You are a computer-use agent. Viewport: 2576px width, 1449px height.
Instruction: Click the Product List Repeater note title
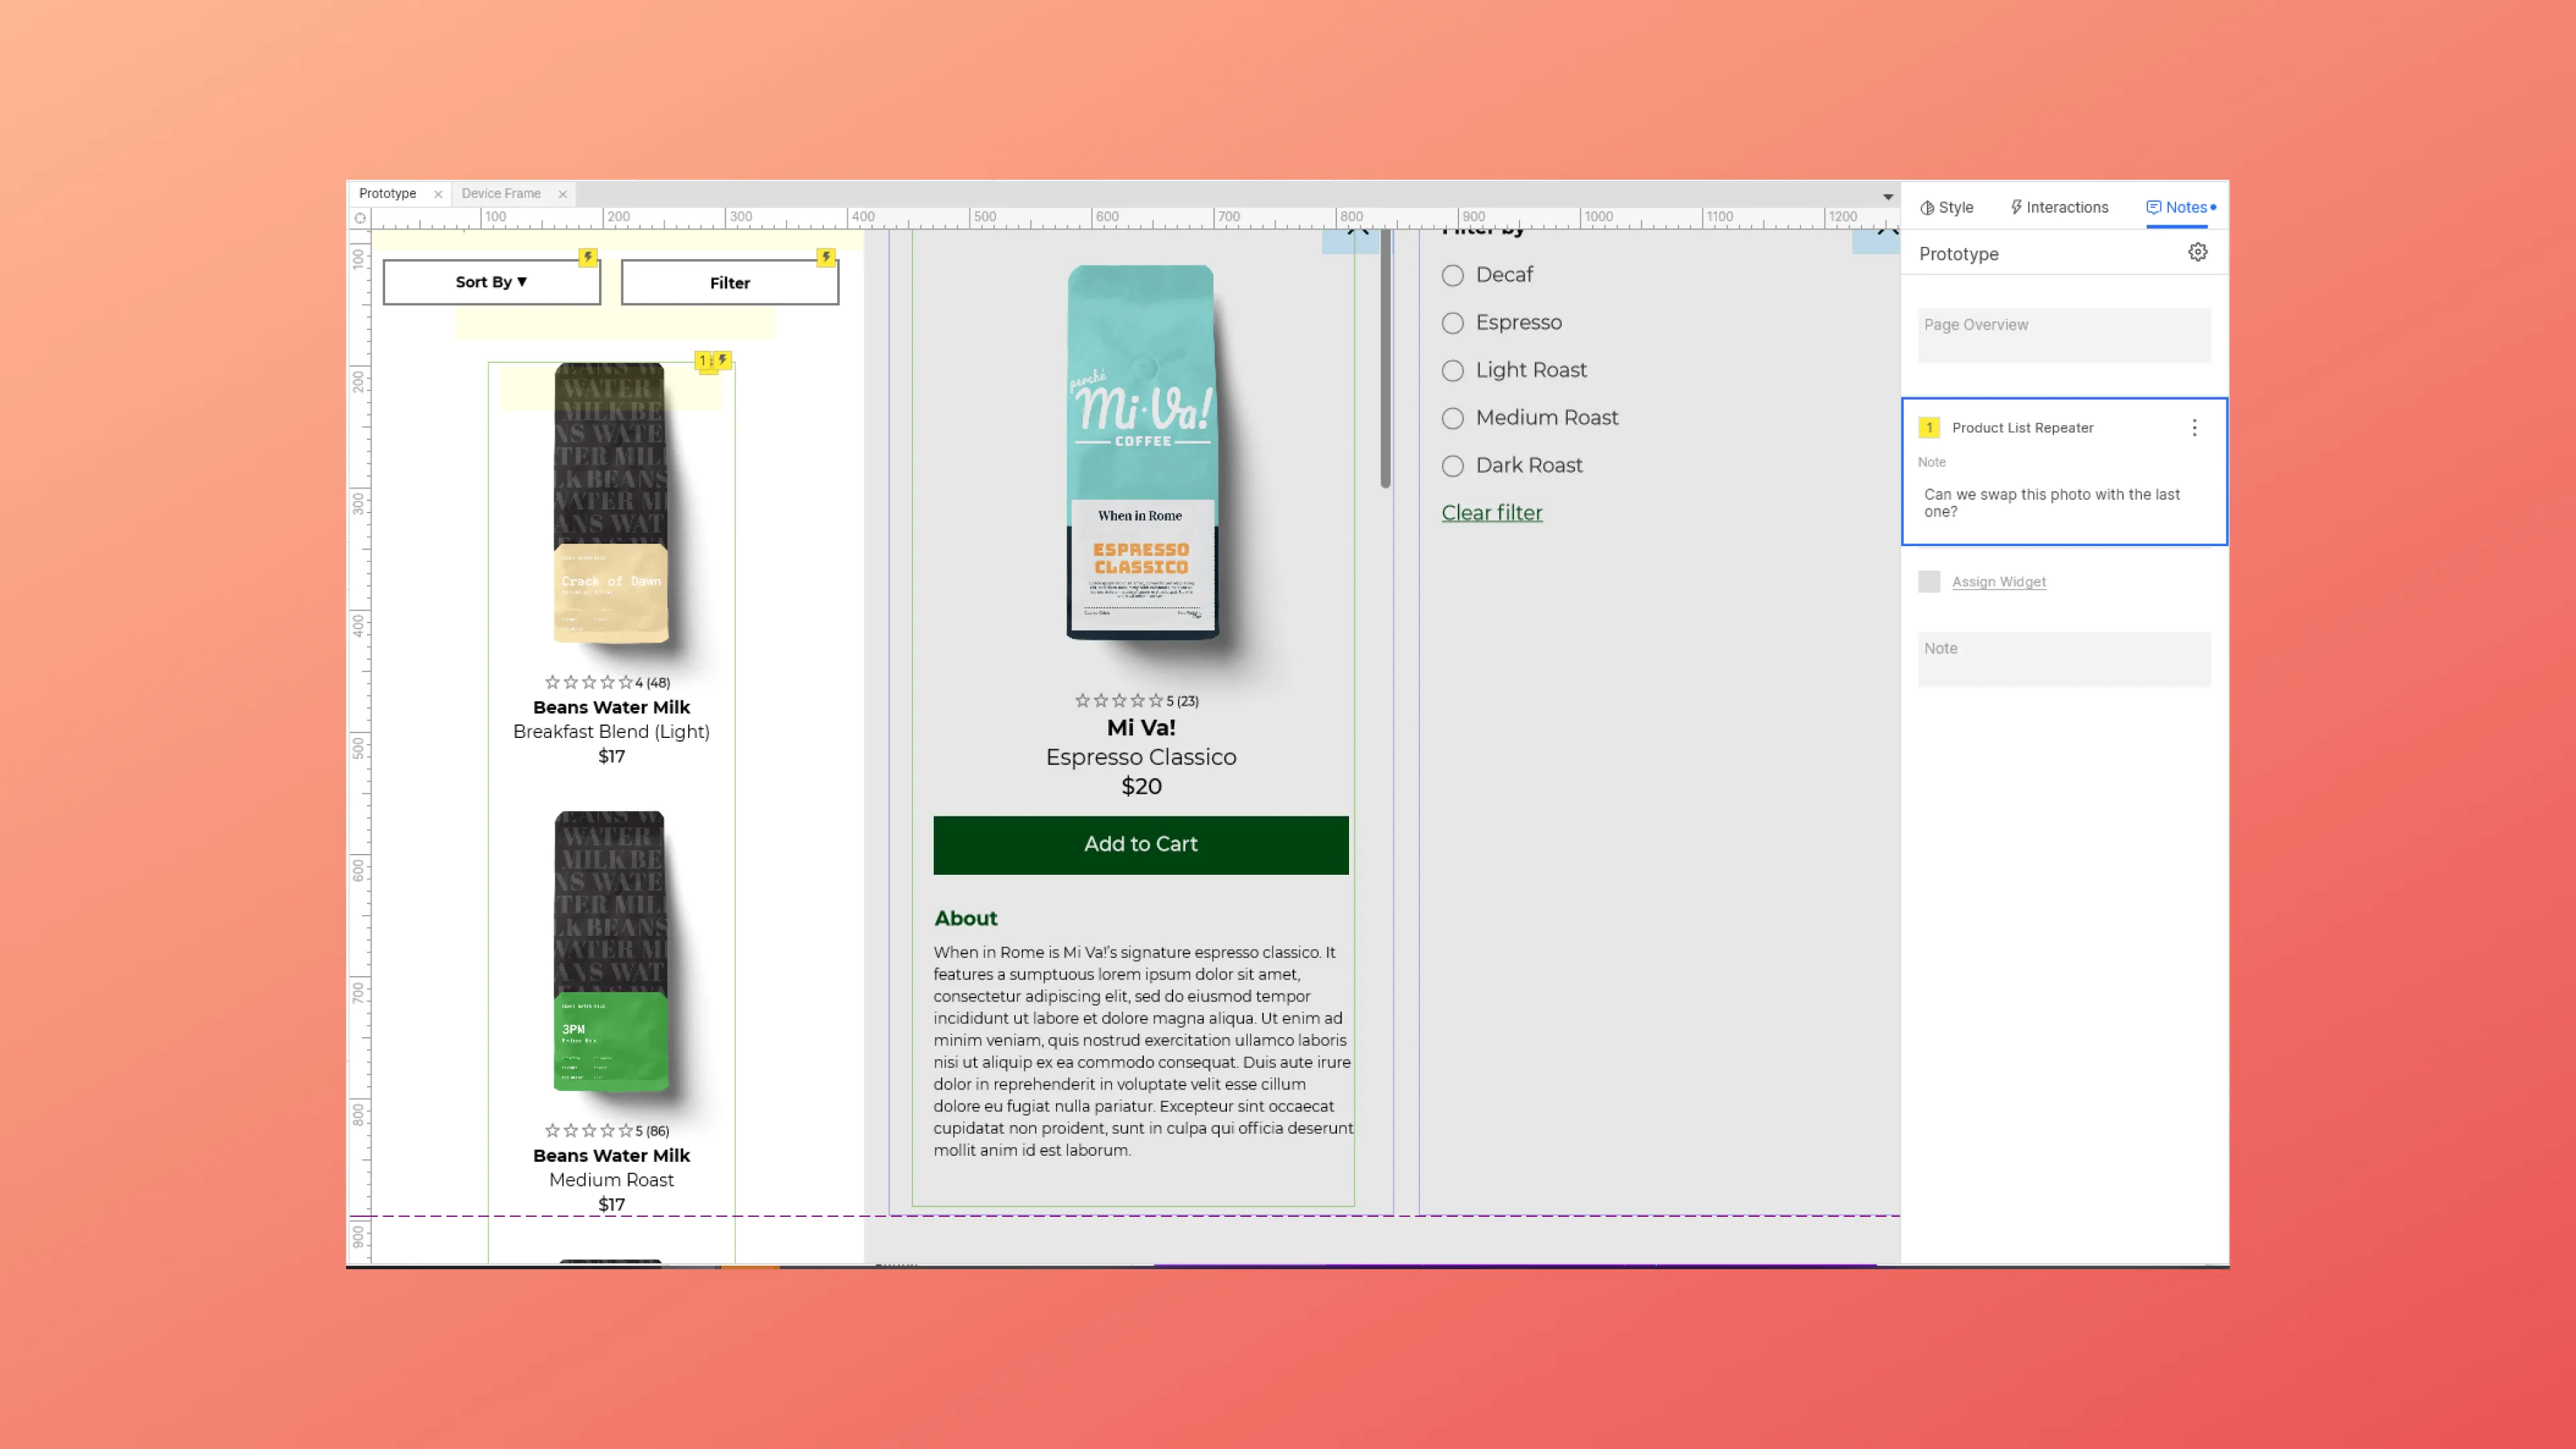pyautogui.click(x=2022, y=428)
